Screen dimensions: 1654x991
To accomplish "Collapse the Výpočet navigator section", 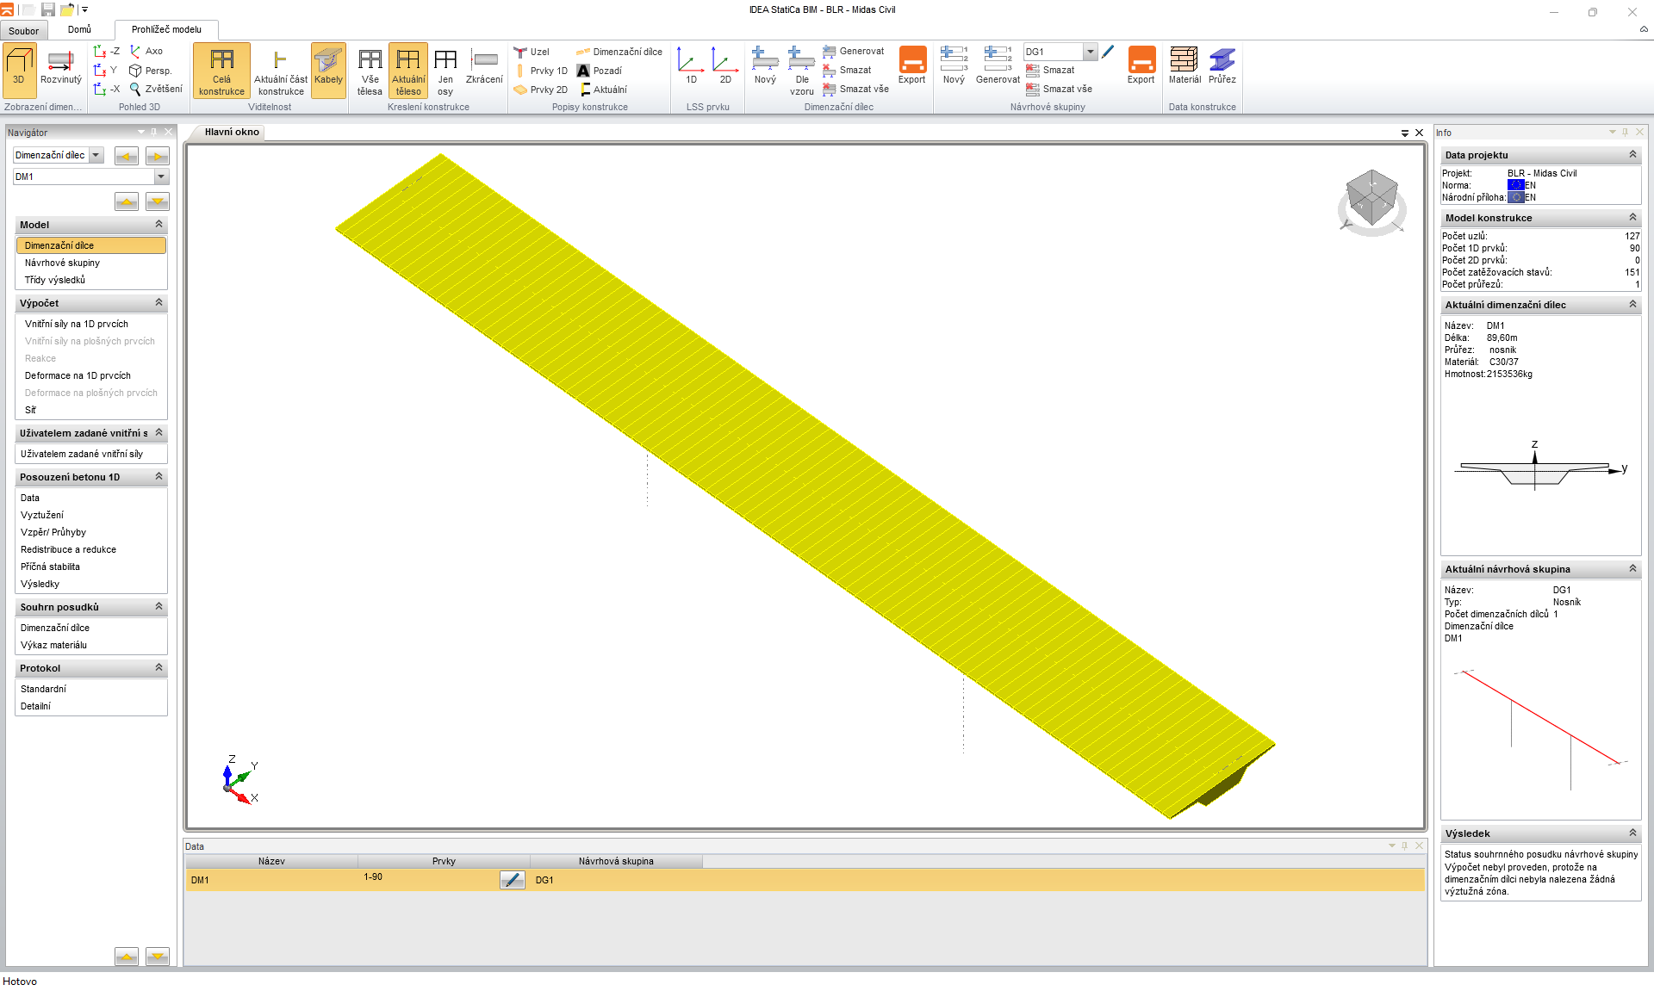I will [x=159, y=303].
